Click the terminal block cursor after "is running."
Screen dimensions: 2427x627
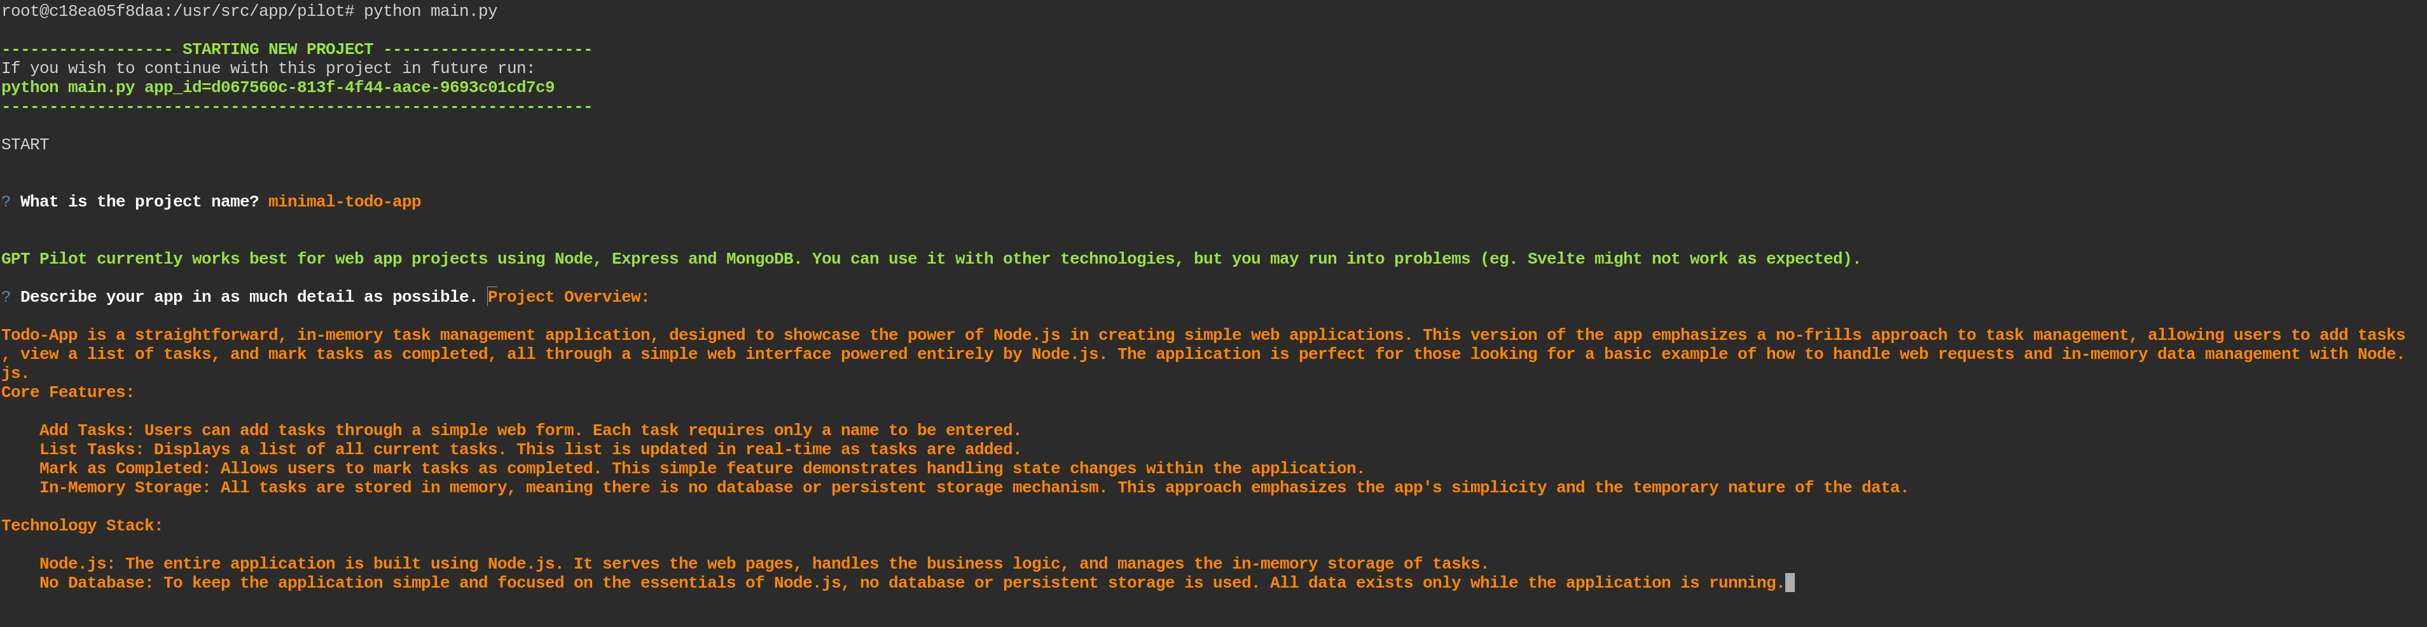tap(1790, 583)
